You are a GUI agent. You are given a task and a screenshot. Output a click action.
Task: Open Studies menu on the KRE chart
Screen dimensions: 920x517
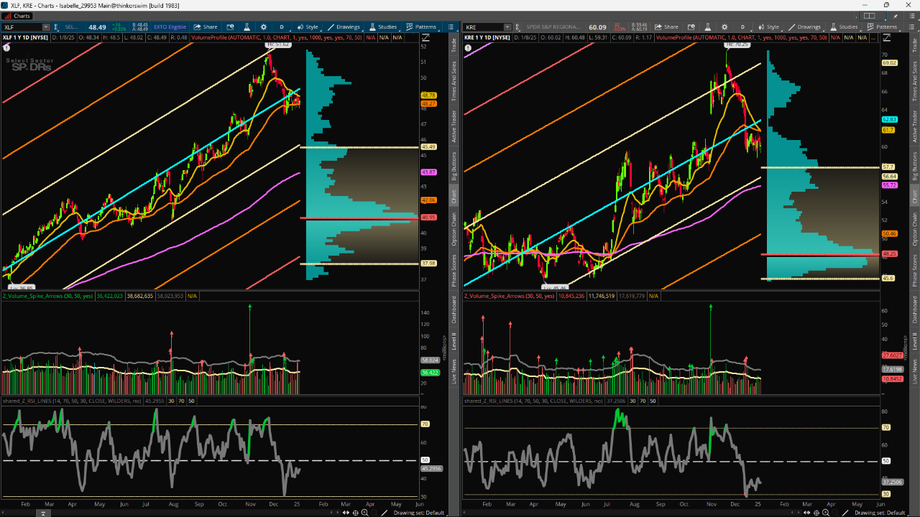844,27
